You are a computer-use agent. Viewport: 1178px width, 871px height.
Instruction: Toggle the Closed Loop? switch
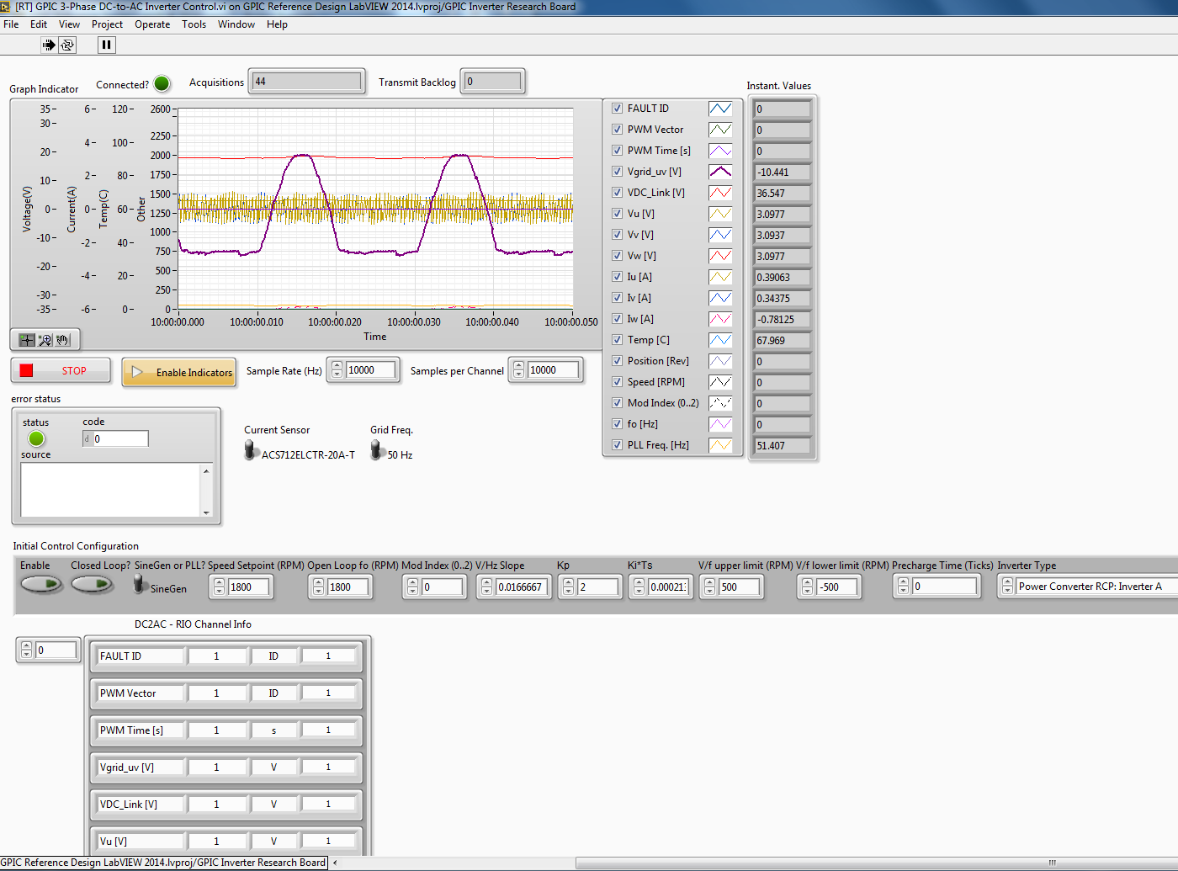click(x=92, y=584)
